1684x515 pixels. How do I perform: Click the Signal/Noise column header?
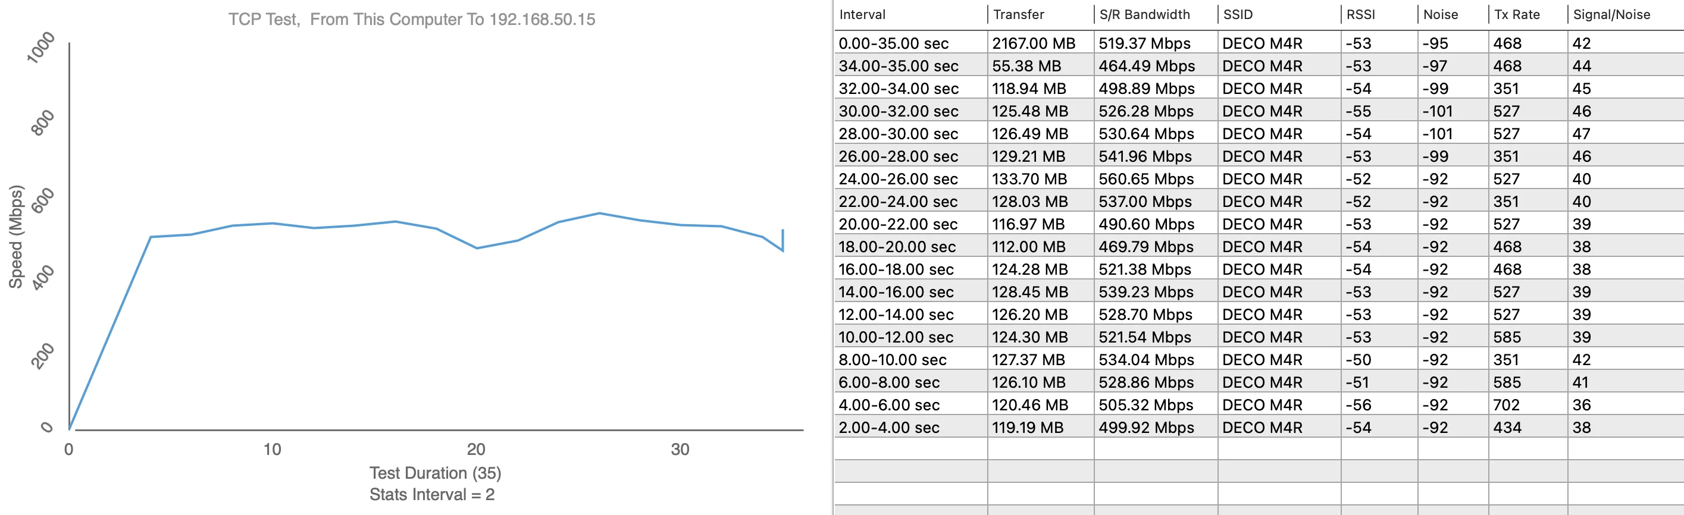coord(1611,14)
